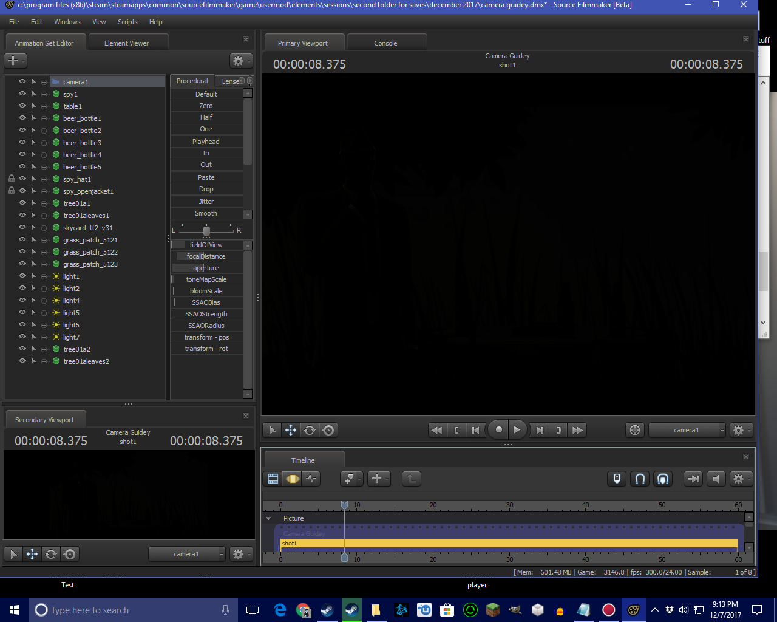Click the L/R balance slider handle
The width and height of the screenshot is (777, 622).
[x=206, y=231]
